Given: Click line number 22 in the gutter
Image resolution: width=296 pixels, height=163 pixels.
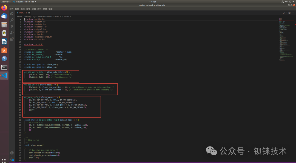Looking at the screenshot, I should pos(20,72).
